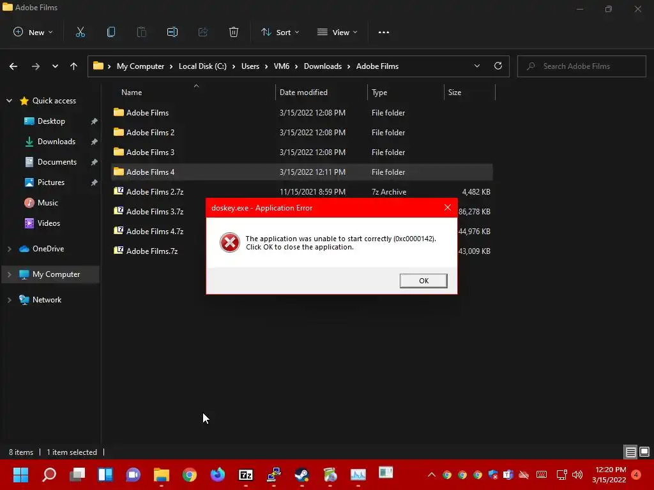Click the volume speaker tray icon
Screen dimensions: 654x490
point(577,475)
